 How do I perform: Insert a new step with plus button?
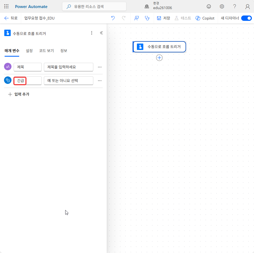pyautogui.click(x=159, y=58)
